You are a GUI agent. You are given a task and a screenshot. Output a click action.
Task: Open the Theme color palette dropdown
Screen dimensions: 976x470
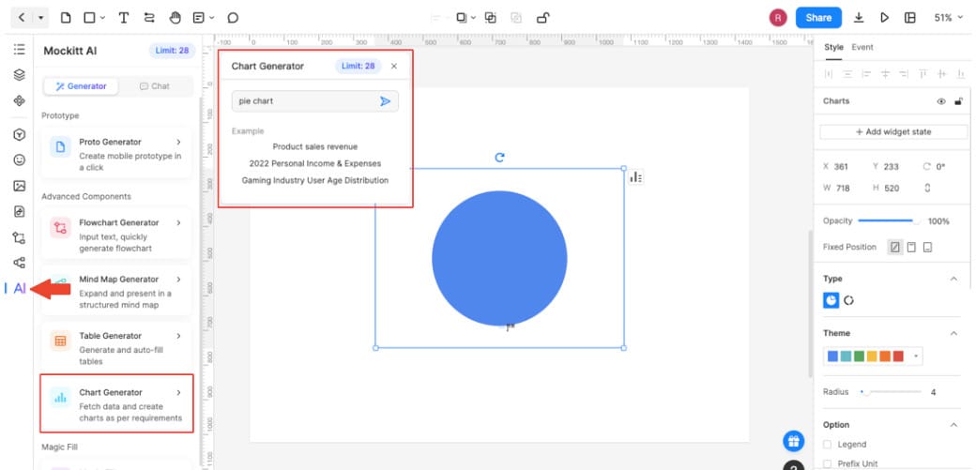tap(915, 356)
